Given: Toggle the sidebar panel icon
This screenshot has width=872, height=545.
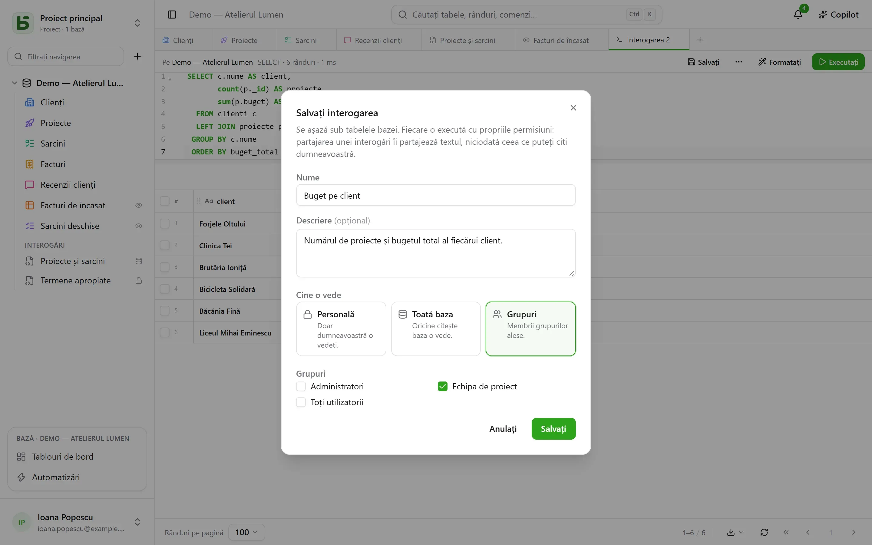Looking at the screenshot, I should pos(172,15).
